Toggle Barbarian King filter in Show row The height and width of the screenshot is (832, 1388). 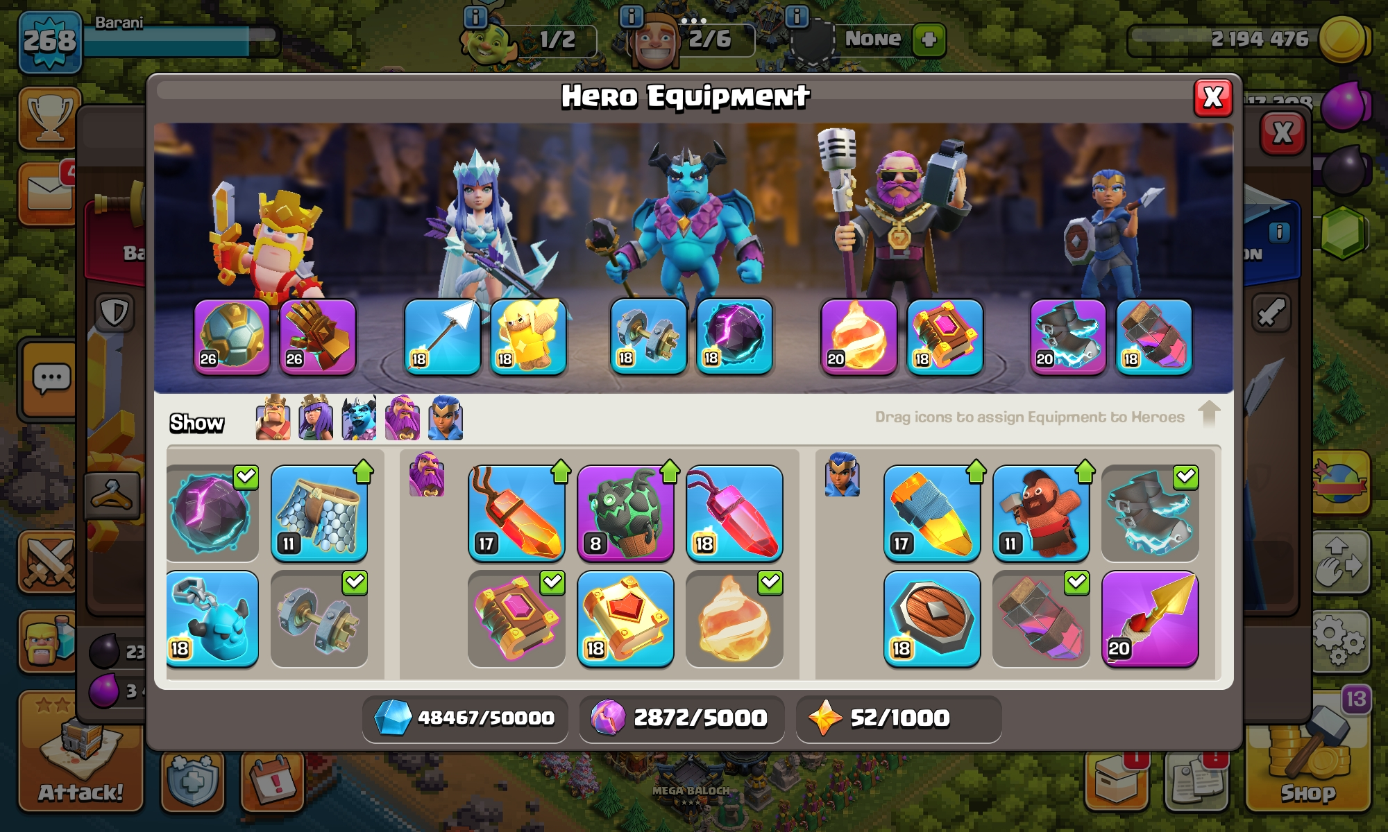coord(273,418)
